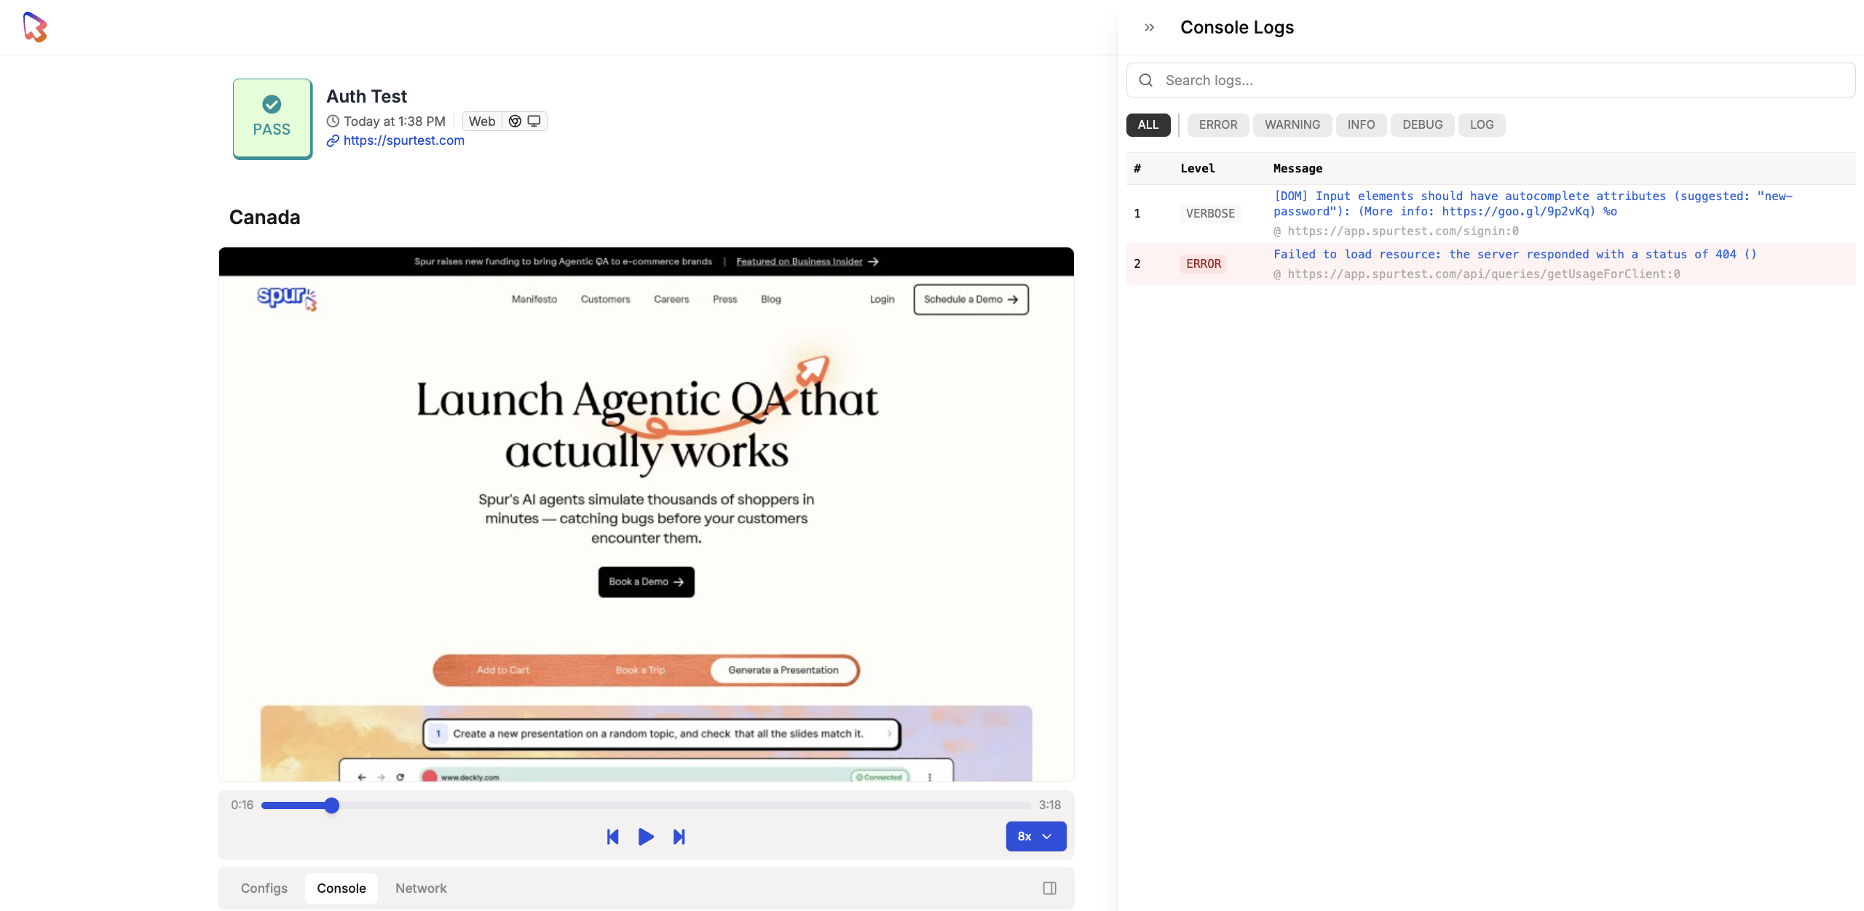The height and width of the screenshot is (911, 1864).
Task: Filter logs by INFO level
Action: (1360, 124)
